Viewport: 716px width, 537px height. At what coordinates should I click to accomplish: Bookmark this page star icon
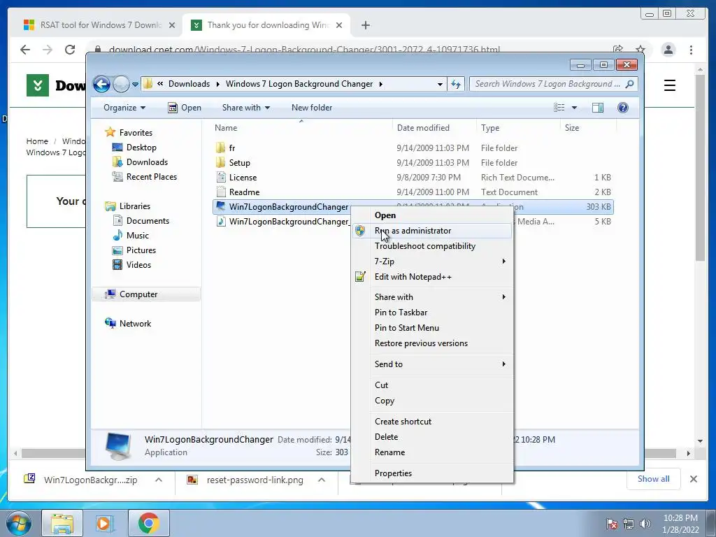click(640, 50)
